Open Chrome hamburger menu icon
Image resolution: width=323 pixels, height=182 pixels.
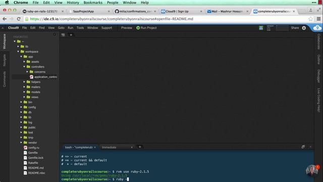pos(318,19)
